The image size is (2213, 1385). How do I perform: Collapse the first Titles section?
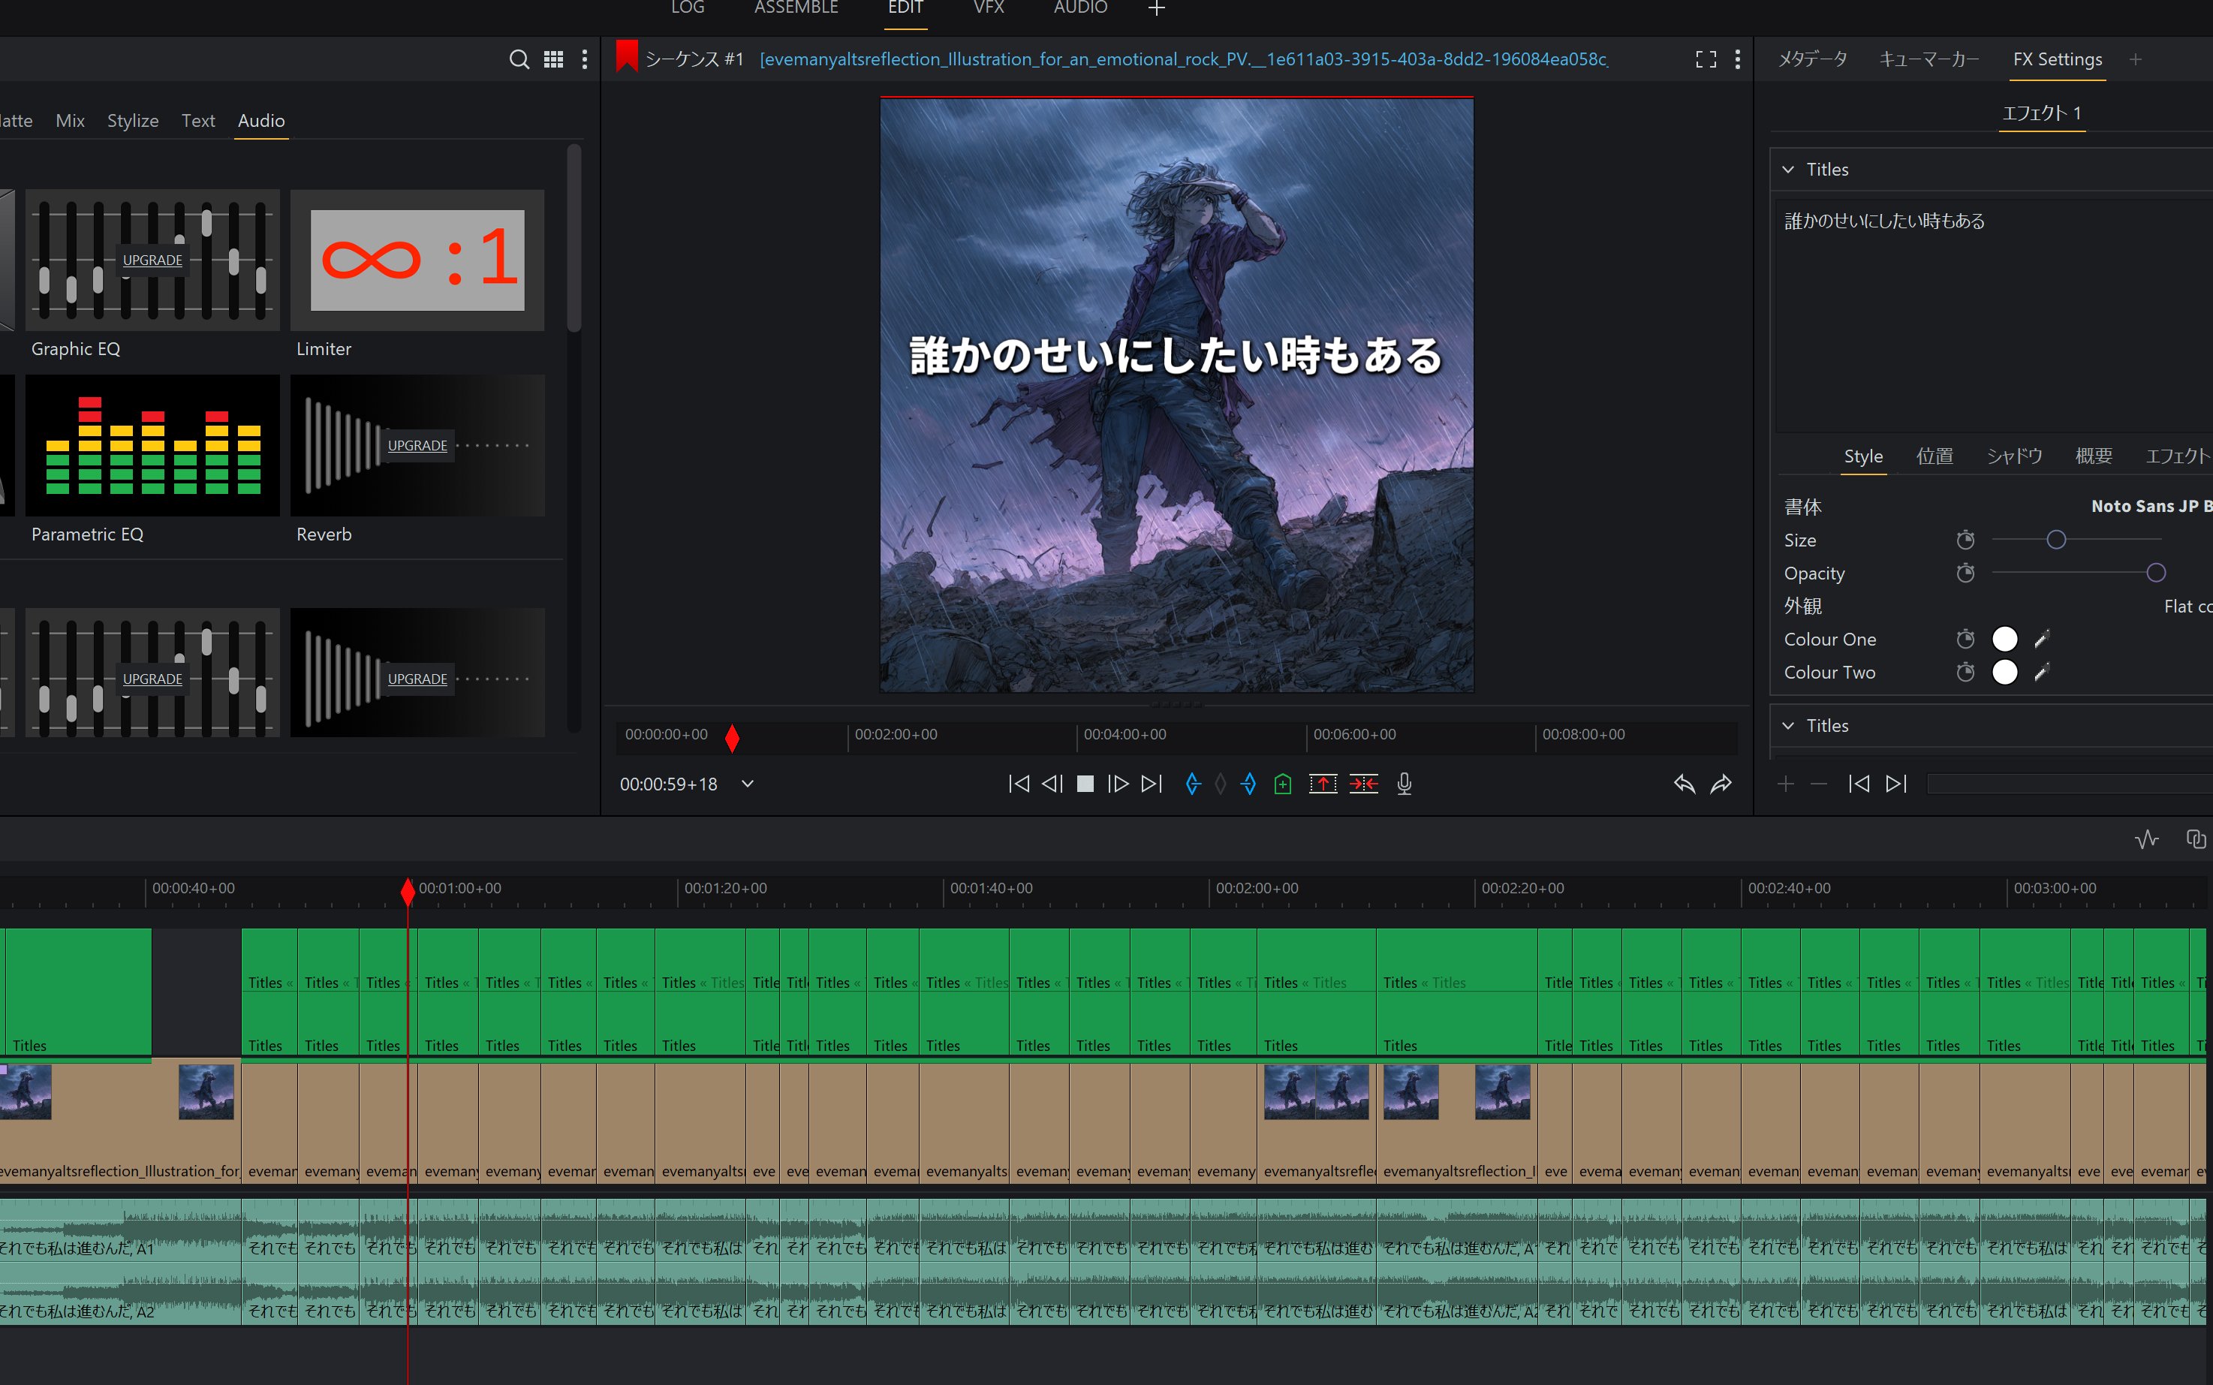click(1788, 170)
